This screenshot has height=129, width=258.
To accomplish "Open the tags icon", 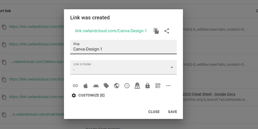I will point(106,86).
